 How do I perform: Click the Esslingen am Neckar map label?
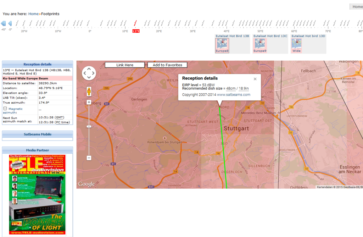tap(350, 169)
